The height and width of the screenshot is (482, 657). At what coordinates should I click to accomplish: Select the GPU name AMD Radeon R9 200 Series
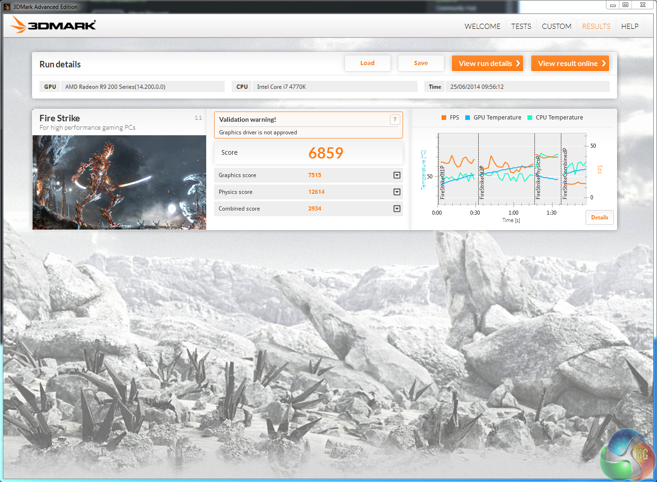(x=115, y=87)
